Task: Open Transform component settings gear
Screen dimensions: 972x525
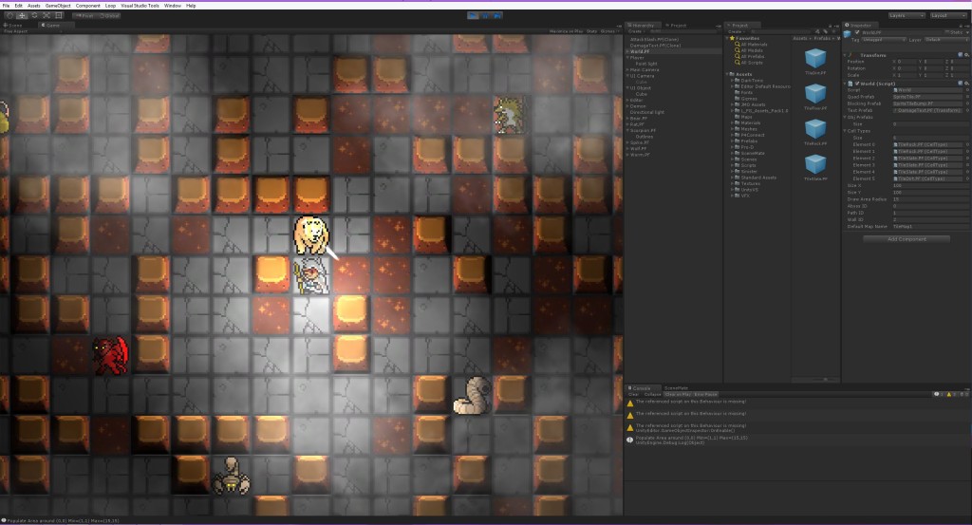Action: [965, 55]
